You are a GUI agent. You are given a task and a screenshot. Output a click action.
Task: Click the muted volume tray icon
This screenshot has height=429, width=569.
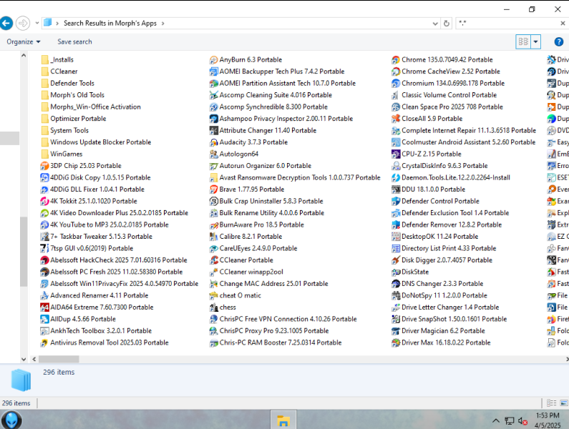[522, 421]
